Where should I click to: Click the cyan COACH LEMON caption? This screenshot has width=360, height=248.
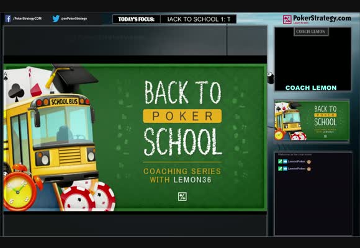point(311,88)
